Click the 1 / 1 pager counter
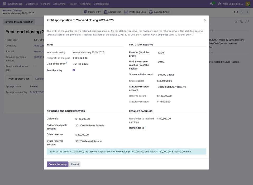 (x=236, y=12)
